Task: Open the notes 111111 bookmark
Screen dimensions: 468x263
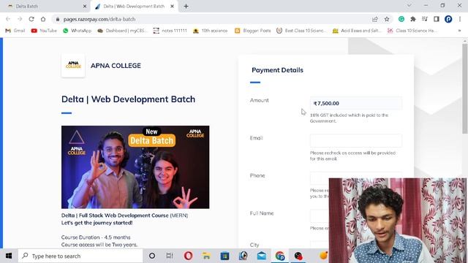Action: coord(170,31)
